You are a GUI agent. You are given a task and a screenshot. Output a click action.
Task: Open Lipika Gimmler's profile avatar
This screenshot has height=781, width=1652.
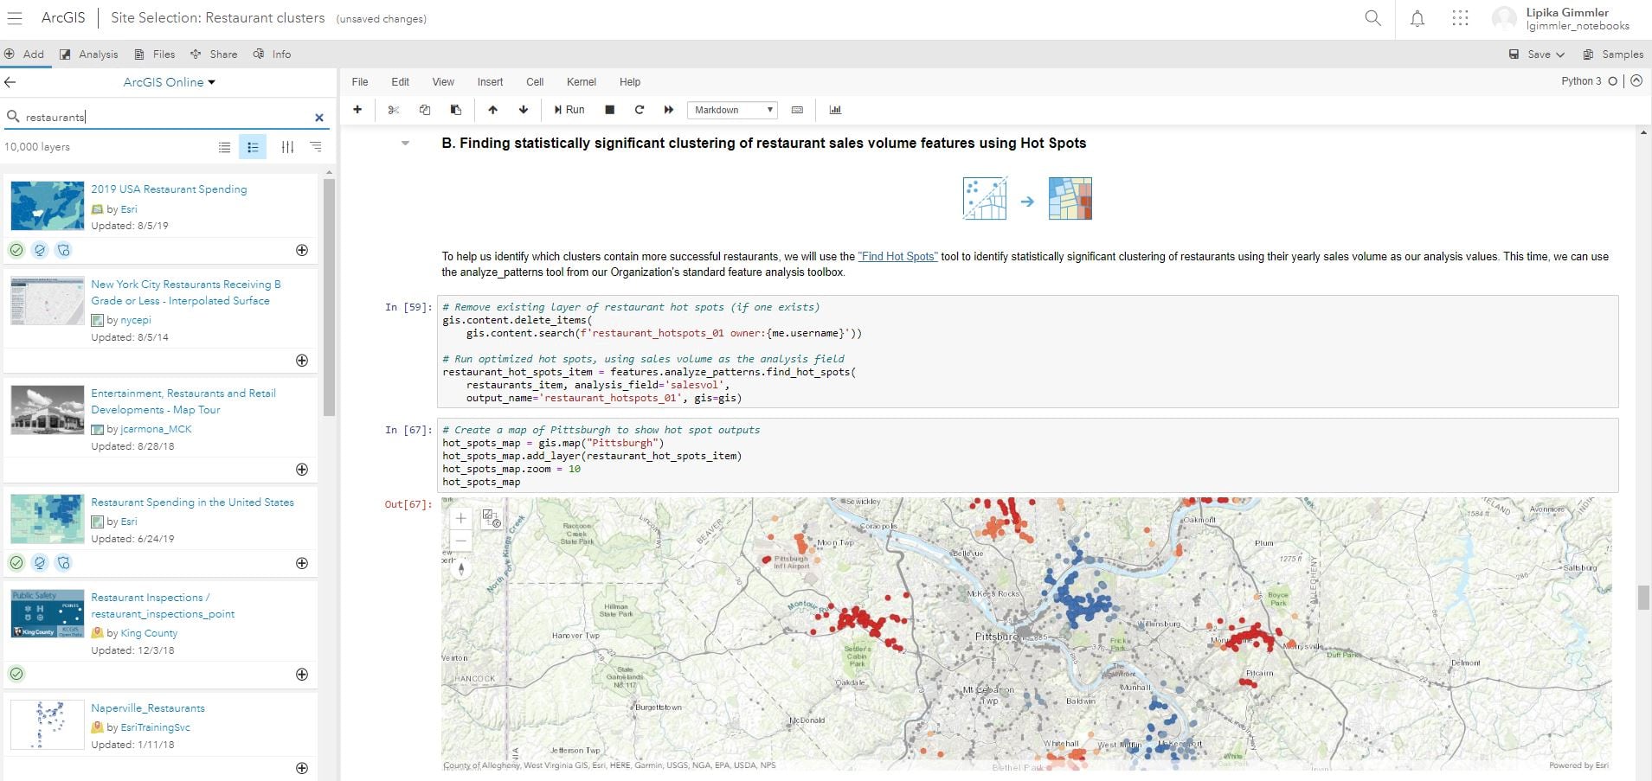coord(1505,18)
